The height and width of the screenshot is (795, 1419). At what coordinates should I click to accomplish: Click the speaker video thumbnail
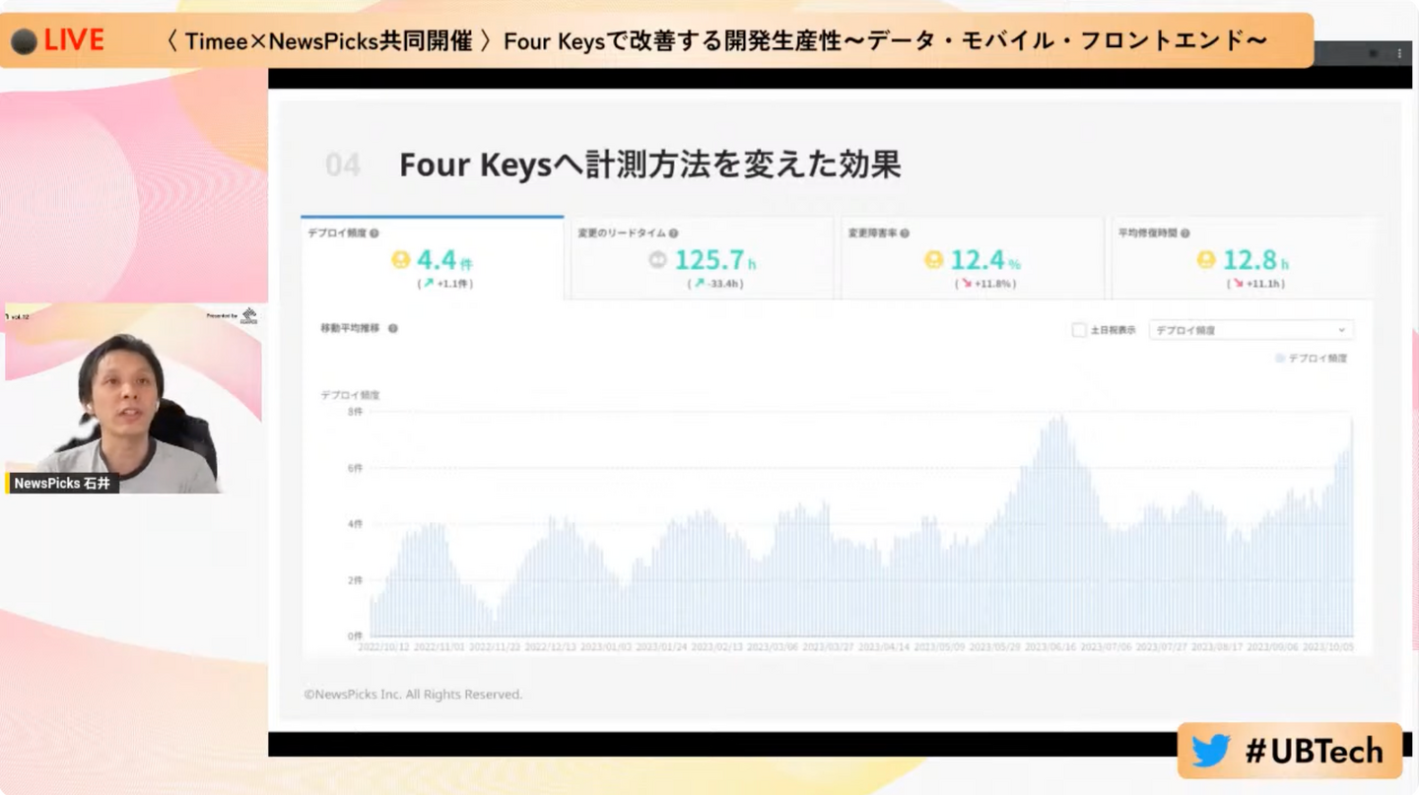(x=133, y=398)
